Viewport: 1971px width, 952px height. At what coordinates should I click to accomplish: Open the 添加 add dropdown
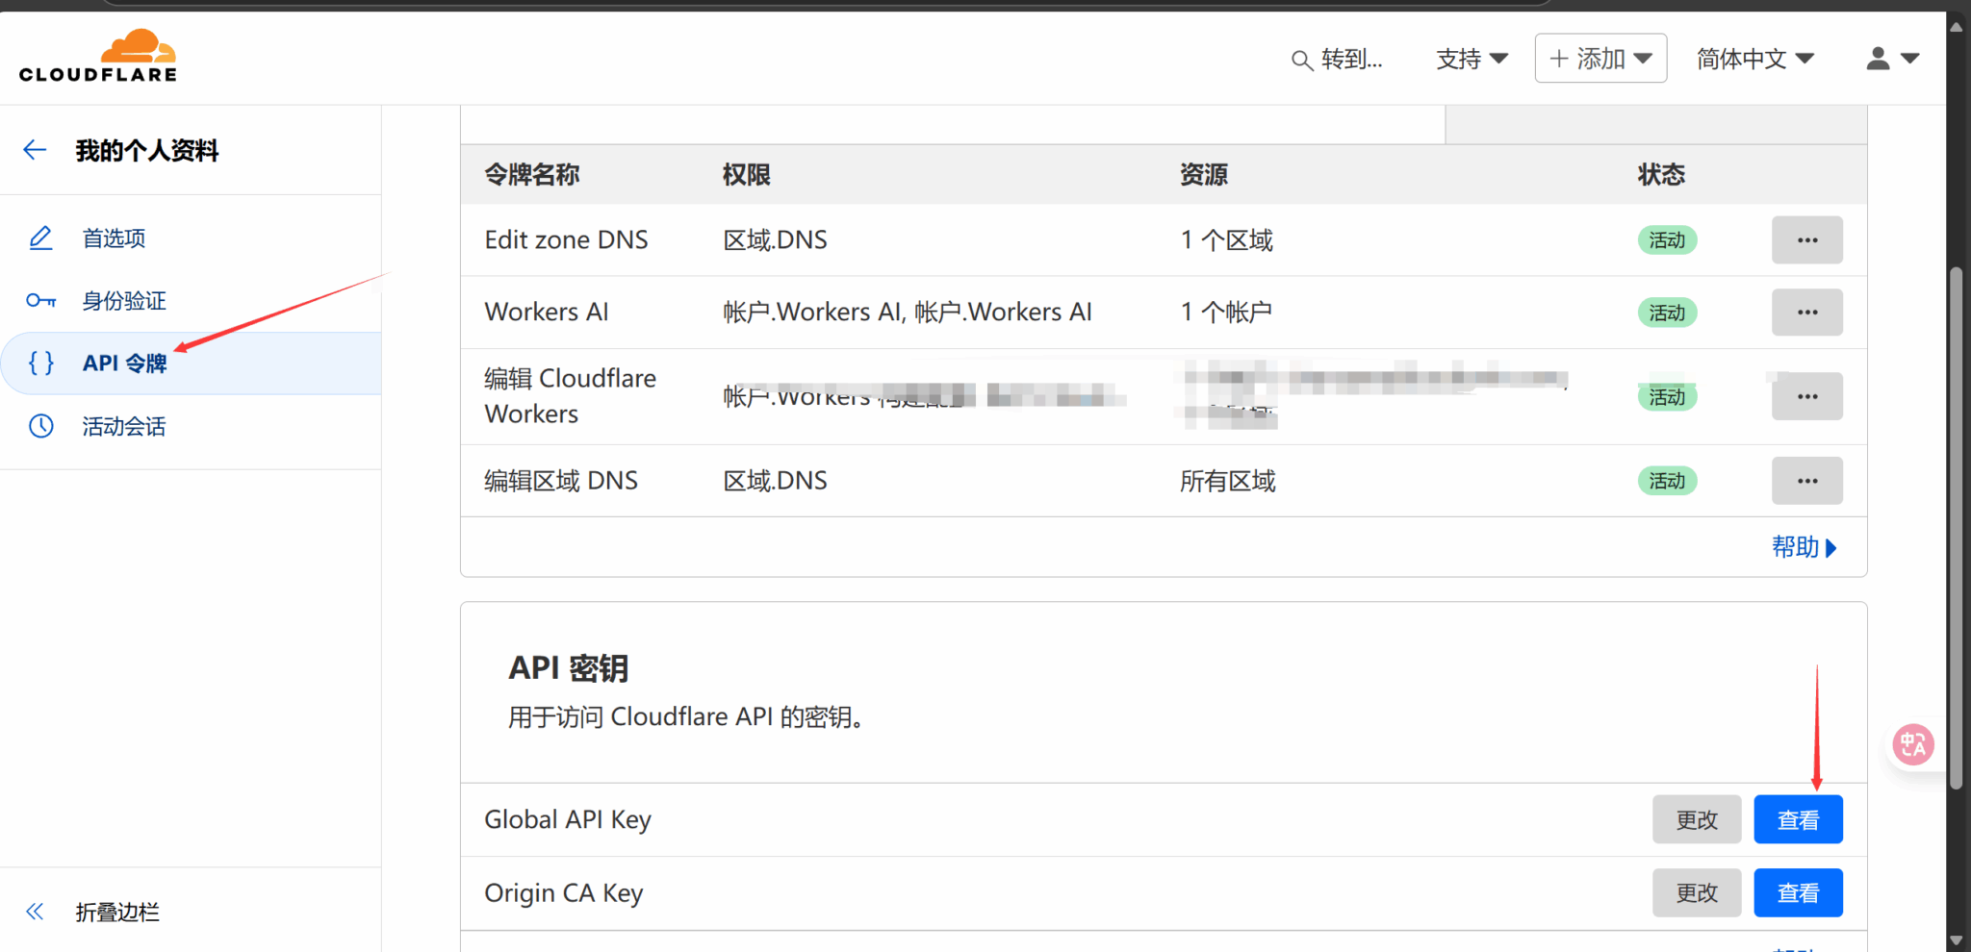click(1600, 59)
